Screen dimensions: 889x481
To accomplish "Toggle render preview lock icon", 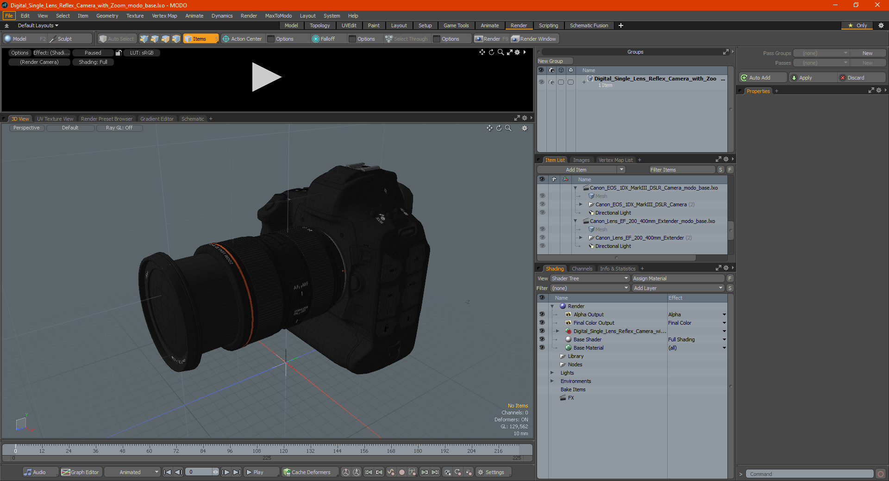I will click(x=119, y=53).
